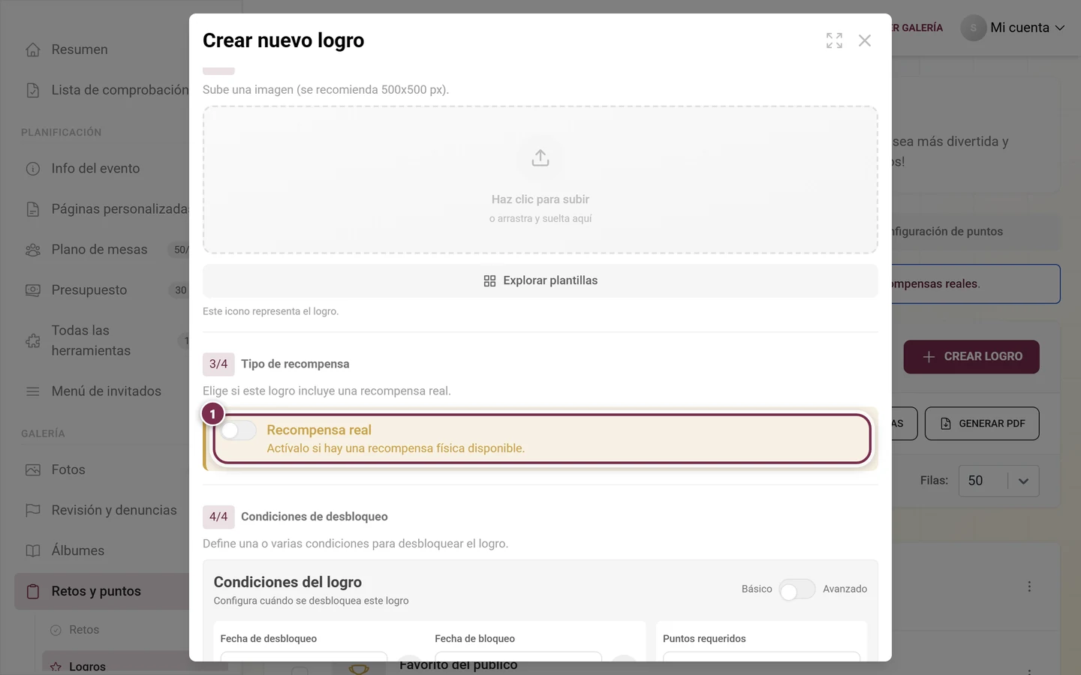Open Resumen in the sidebar
The width and height of the screenshot is (1081, 675).
pos(80,49)
